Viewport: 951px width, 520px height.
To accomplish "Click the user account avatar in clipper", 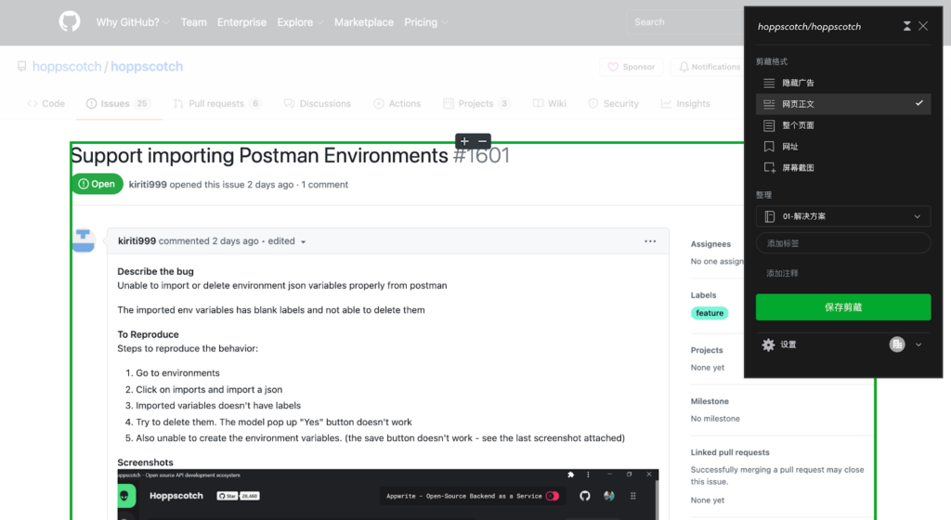I will (897, 344).
